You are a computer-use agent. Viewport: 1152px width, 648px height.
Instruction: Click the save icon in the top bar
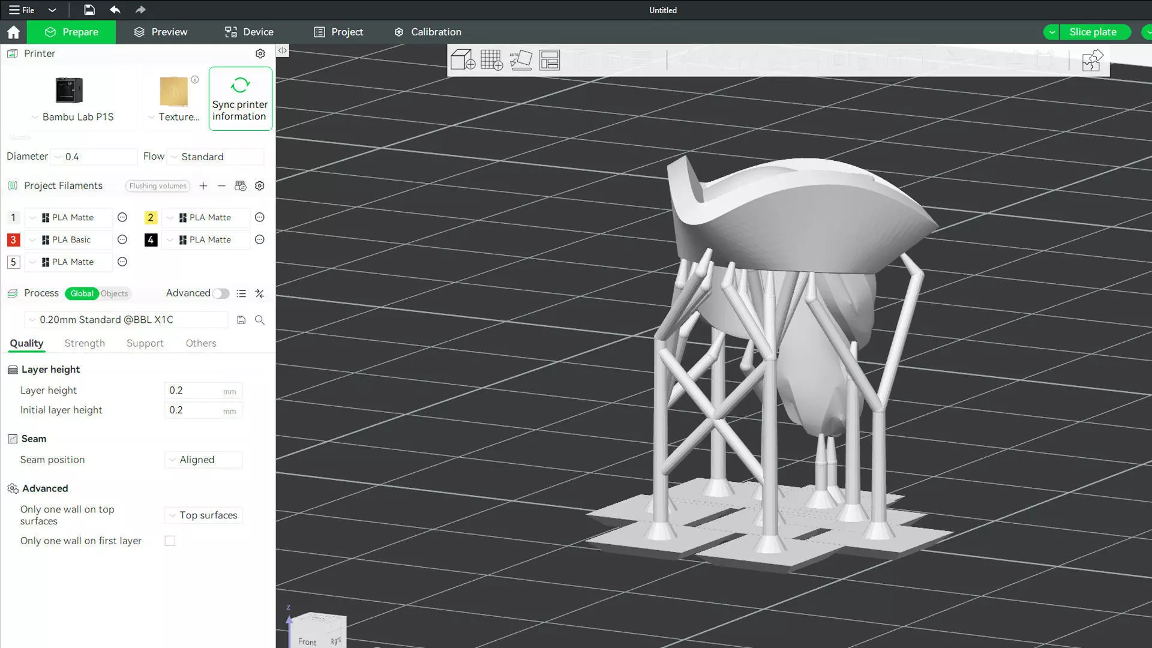(x=89, y=10)
